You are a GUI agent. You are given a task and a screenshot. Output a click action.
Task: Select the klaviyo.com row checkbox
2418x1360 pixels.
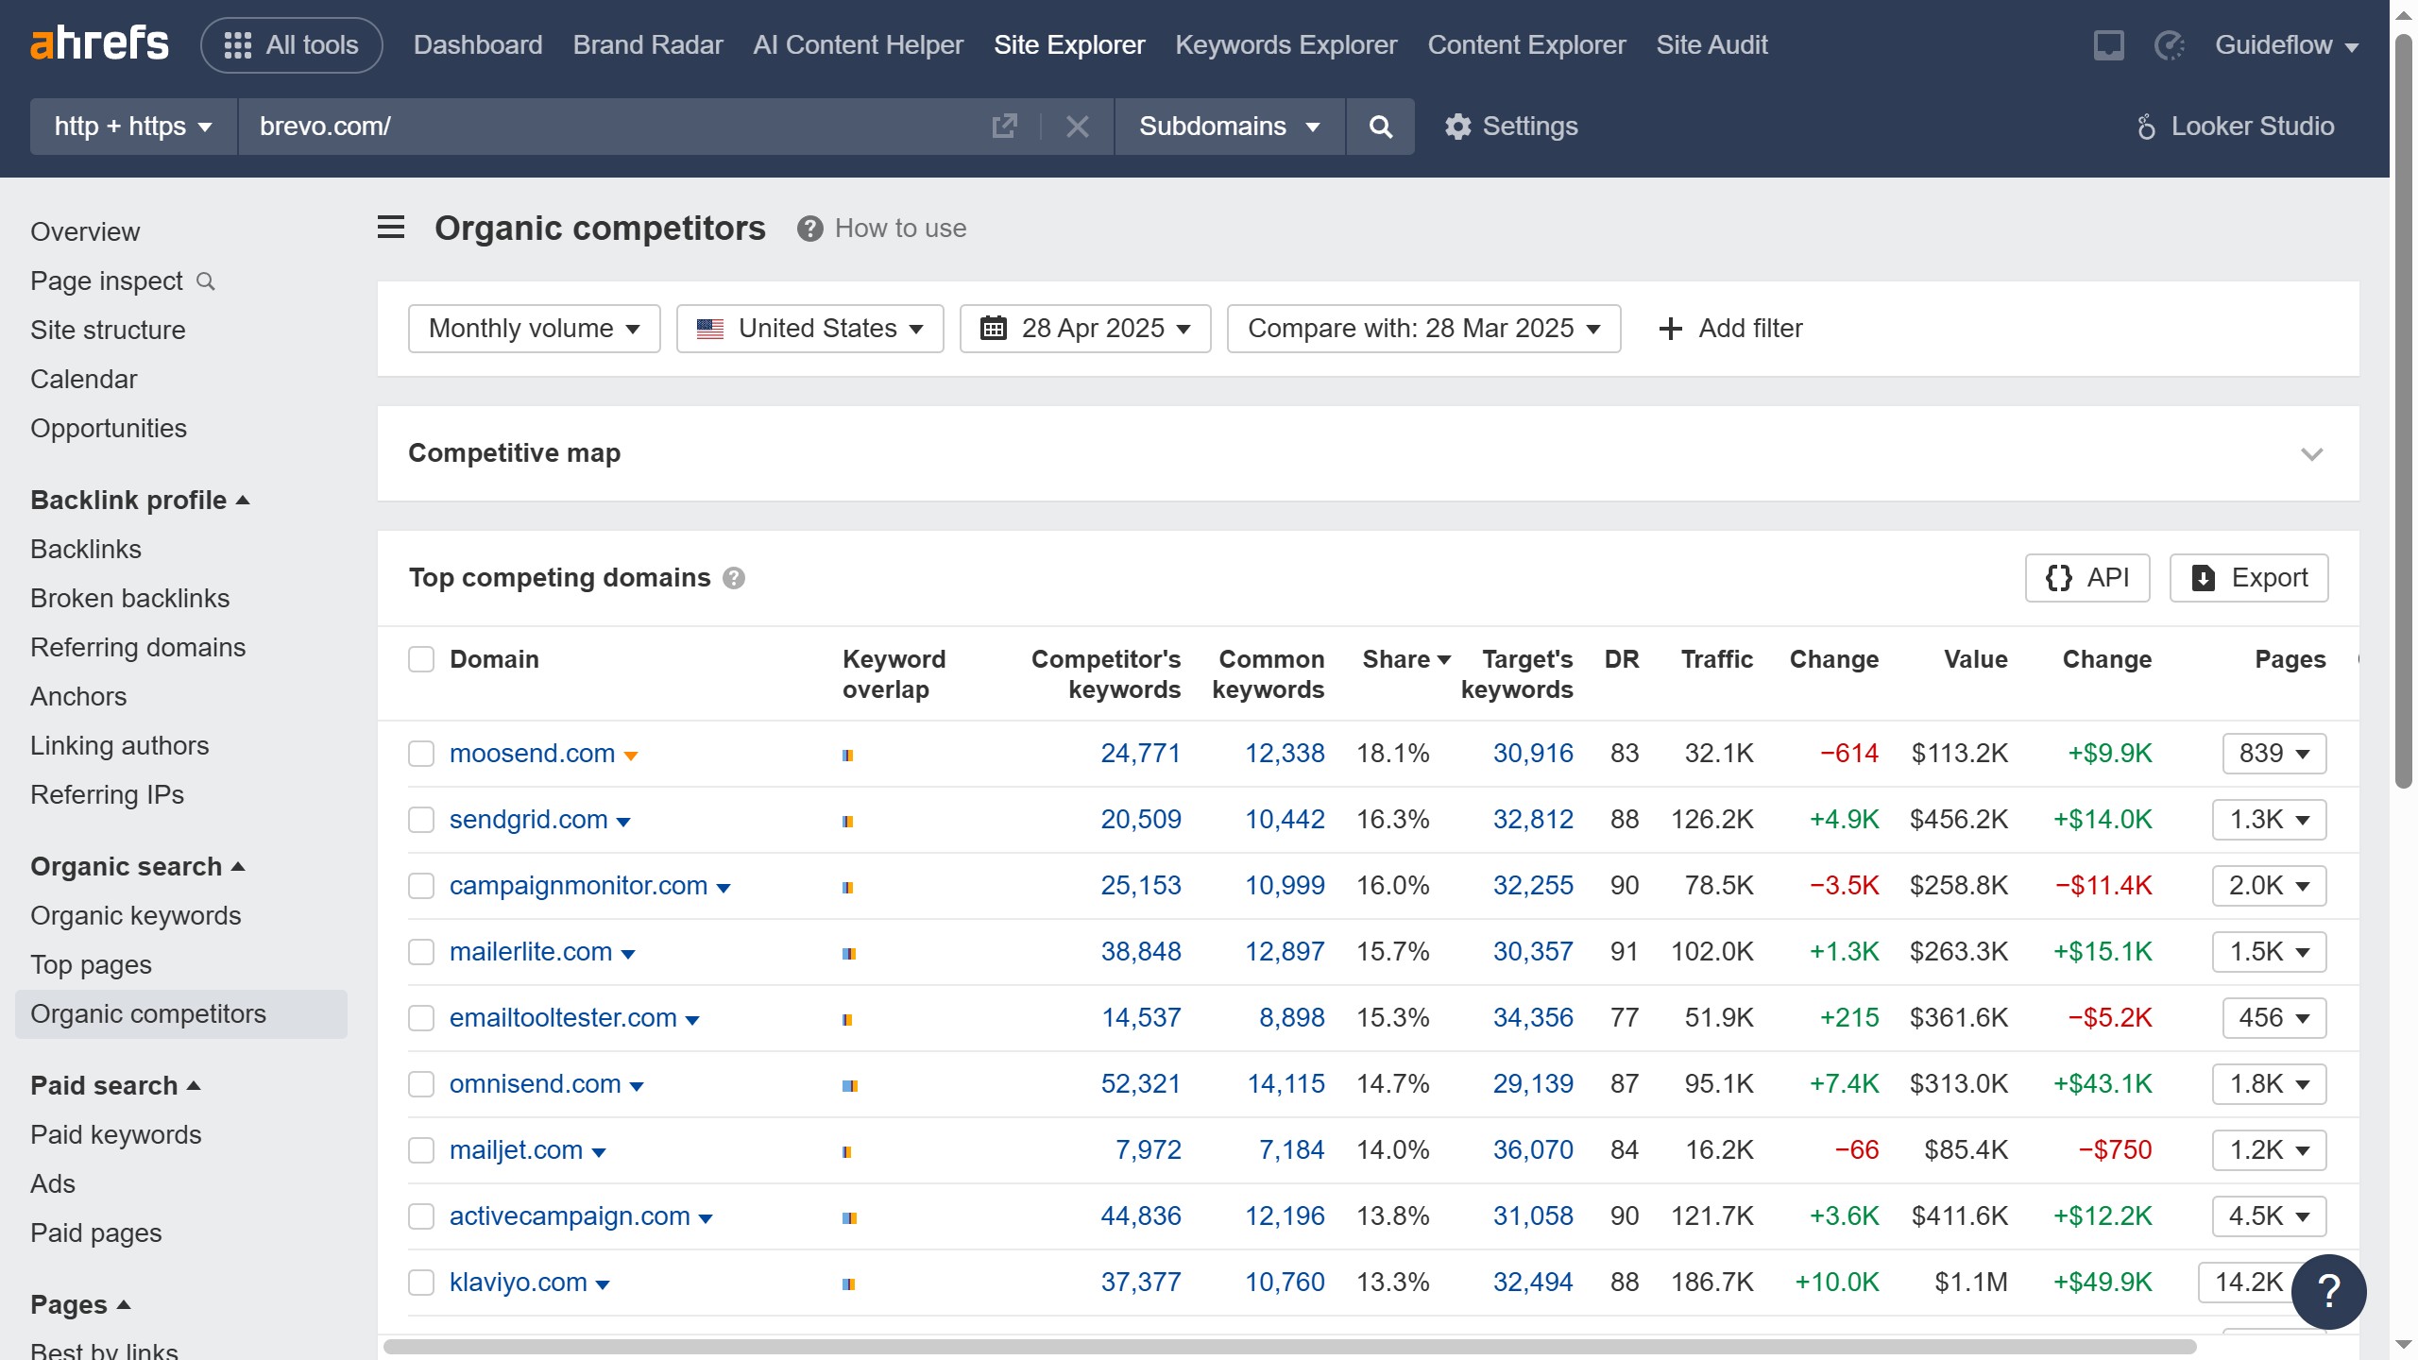tap(421, 1283)
